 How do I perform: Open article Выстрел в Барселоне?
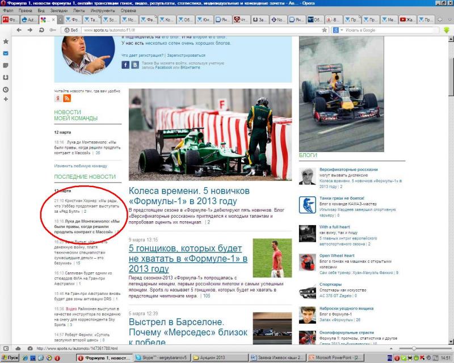[x=188, y=332]
